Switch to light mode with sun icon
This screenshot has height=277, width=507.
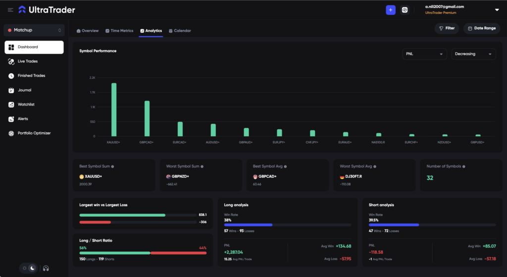[25, 268]
